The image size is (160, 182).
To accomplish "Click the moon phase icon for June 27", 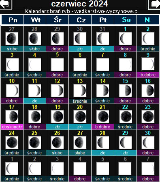I will click(x=80, y=143).
